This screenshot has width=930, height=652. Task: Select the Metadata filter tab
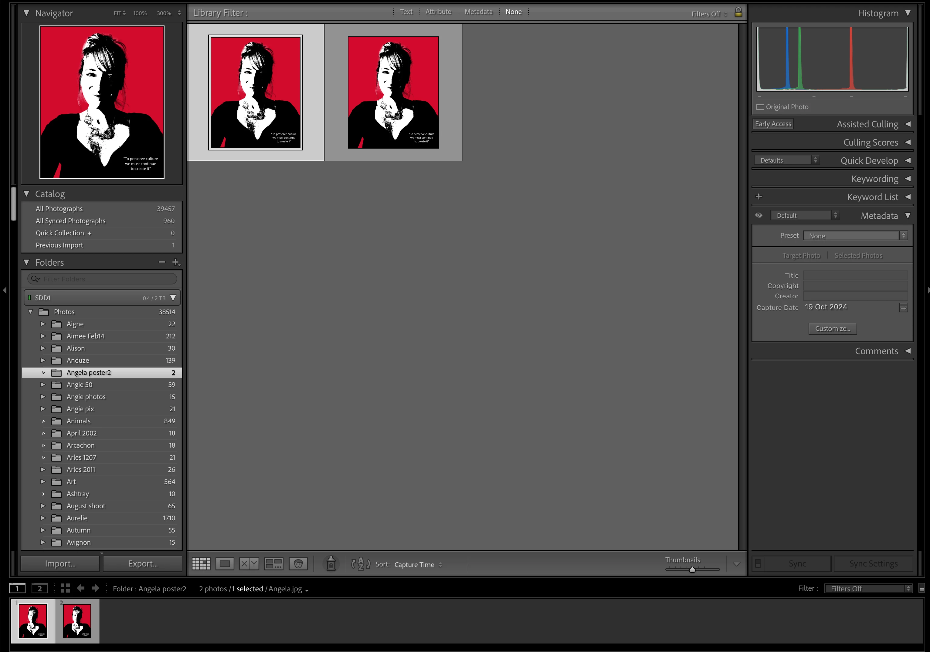click(x=478, y=12)
